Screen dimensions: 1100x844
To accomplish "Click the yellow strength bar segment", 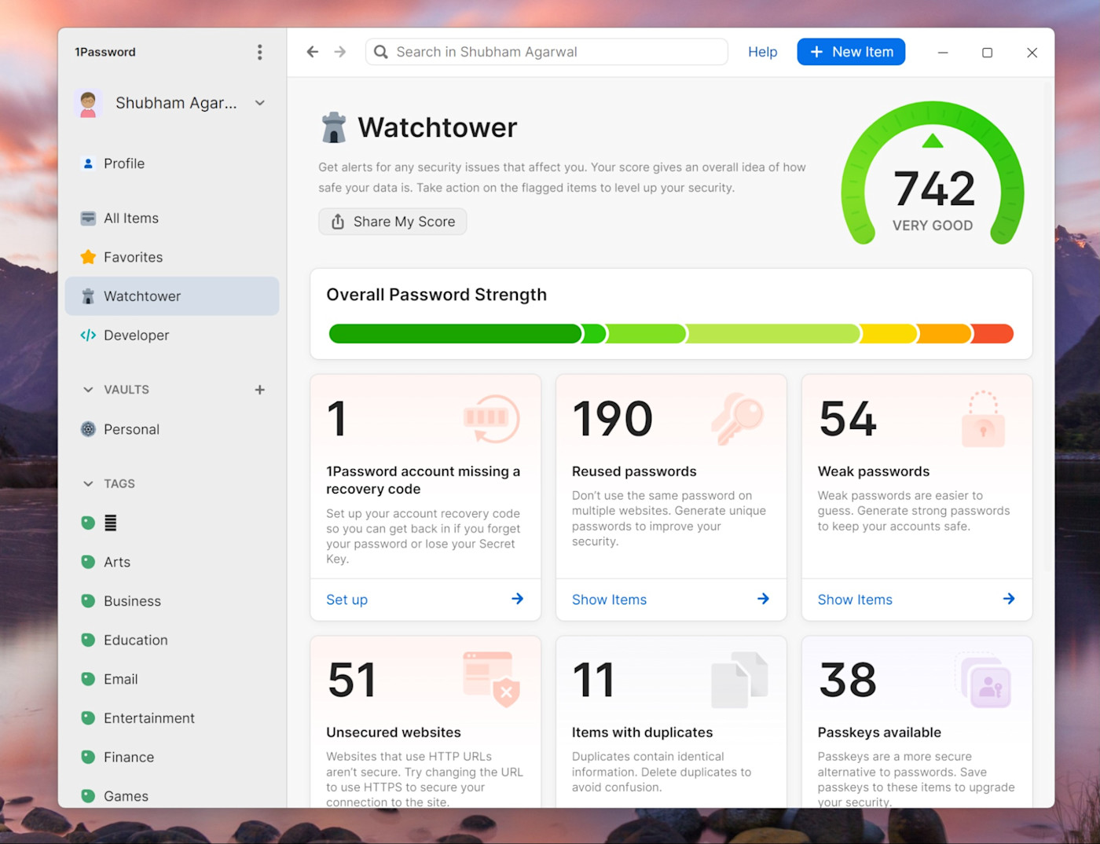I will [889, 334].
